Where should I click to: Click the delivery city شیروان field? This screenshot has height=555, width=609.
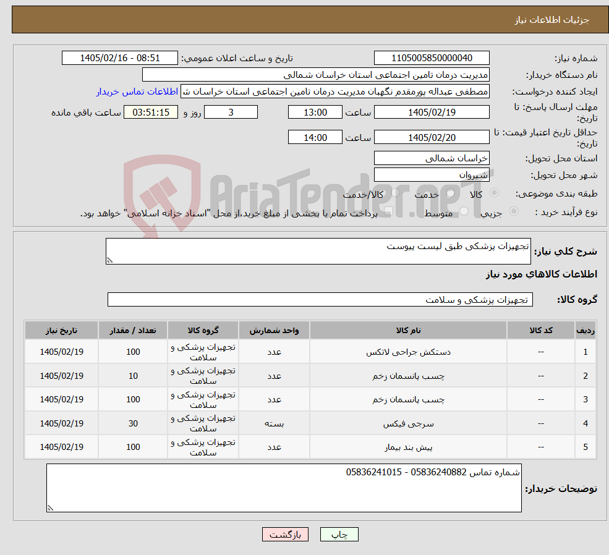pos(432,175)
